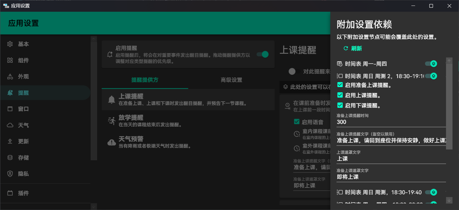Click the 更新 update upload icon

click(10, 141)
